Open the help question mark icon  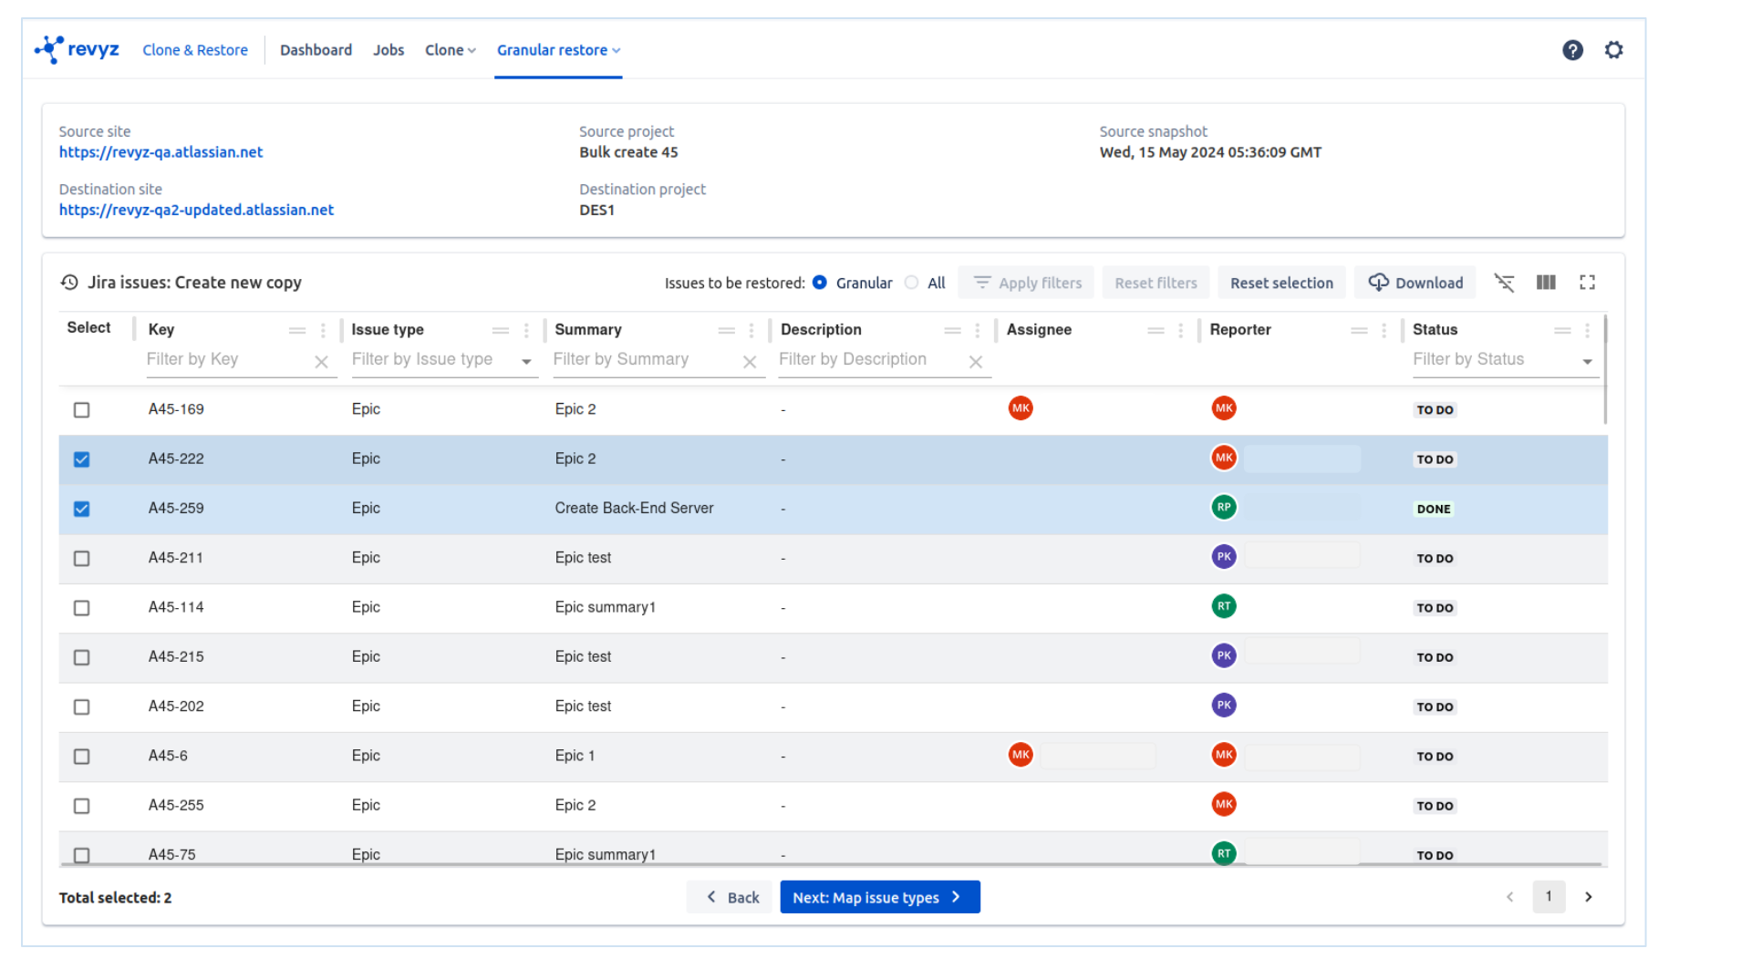click(1572, 50)
